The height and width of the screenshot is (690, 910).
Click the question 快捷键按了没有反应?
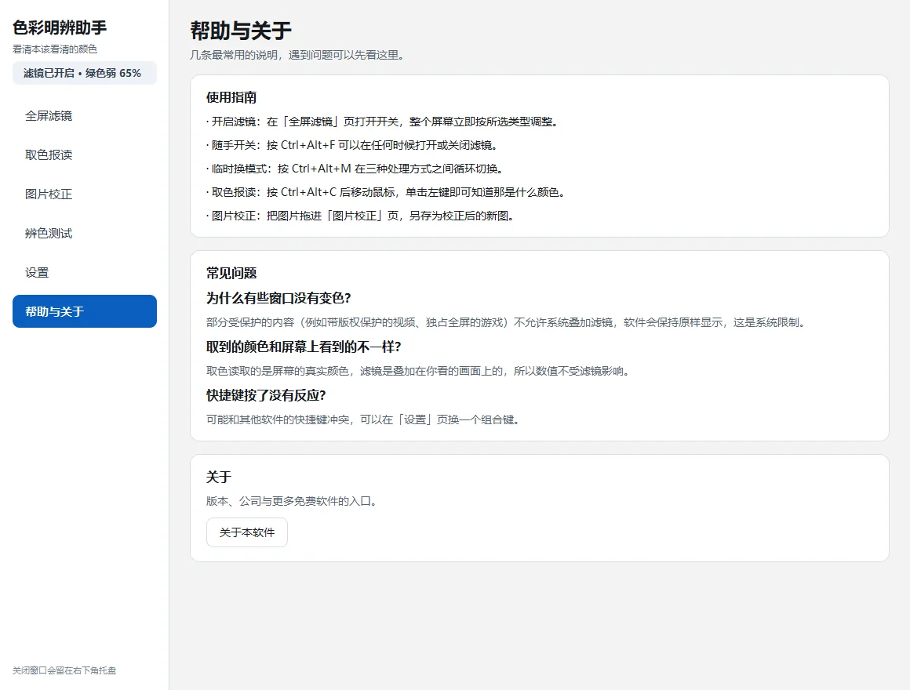tap(266, 395)
